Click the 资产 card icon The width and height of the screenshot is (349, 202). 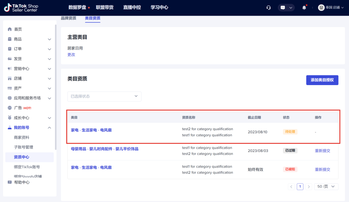pyautogui.click(x=10, y=88)
